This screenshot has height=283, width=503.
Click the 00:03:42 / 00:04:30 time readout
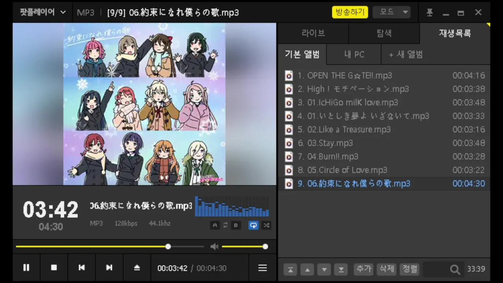pyautogui.click(x=192, y=268)
